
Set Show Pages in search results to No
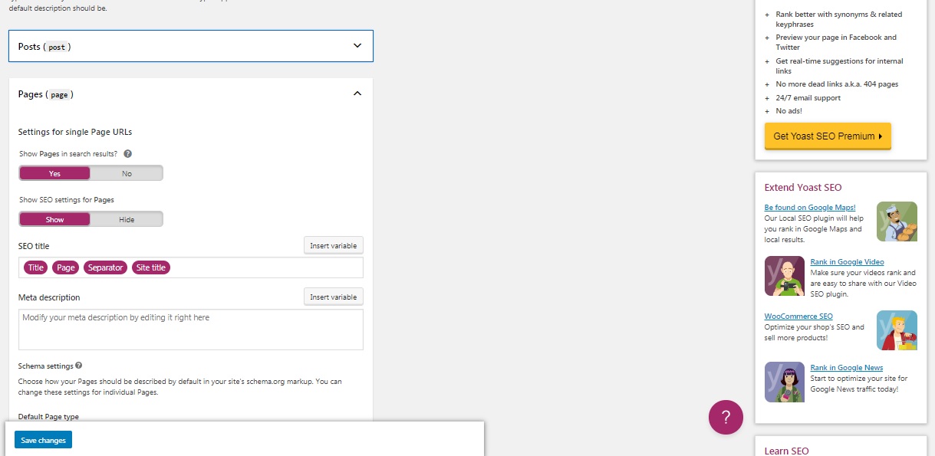(127, 173)
